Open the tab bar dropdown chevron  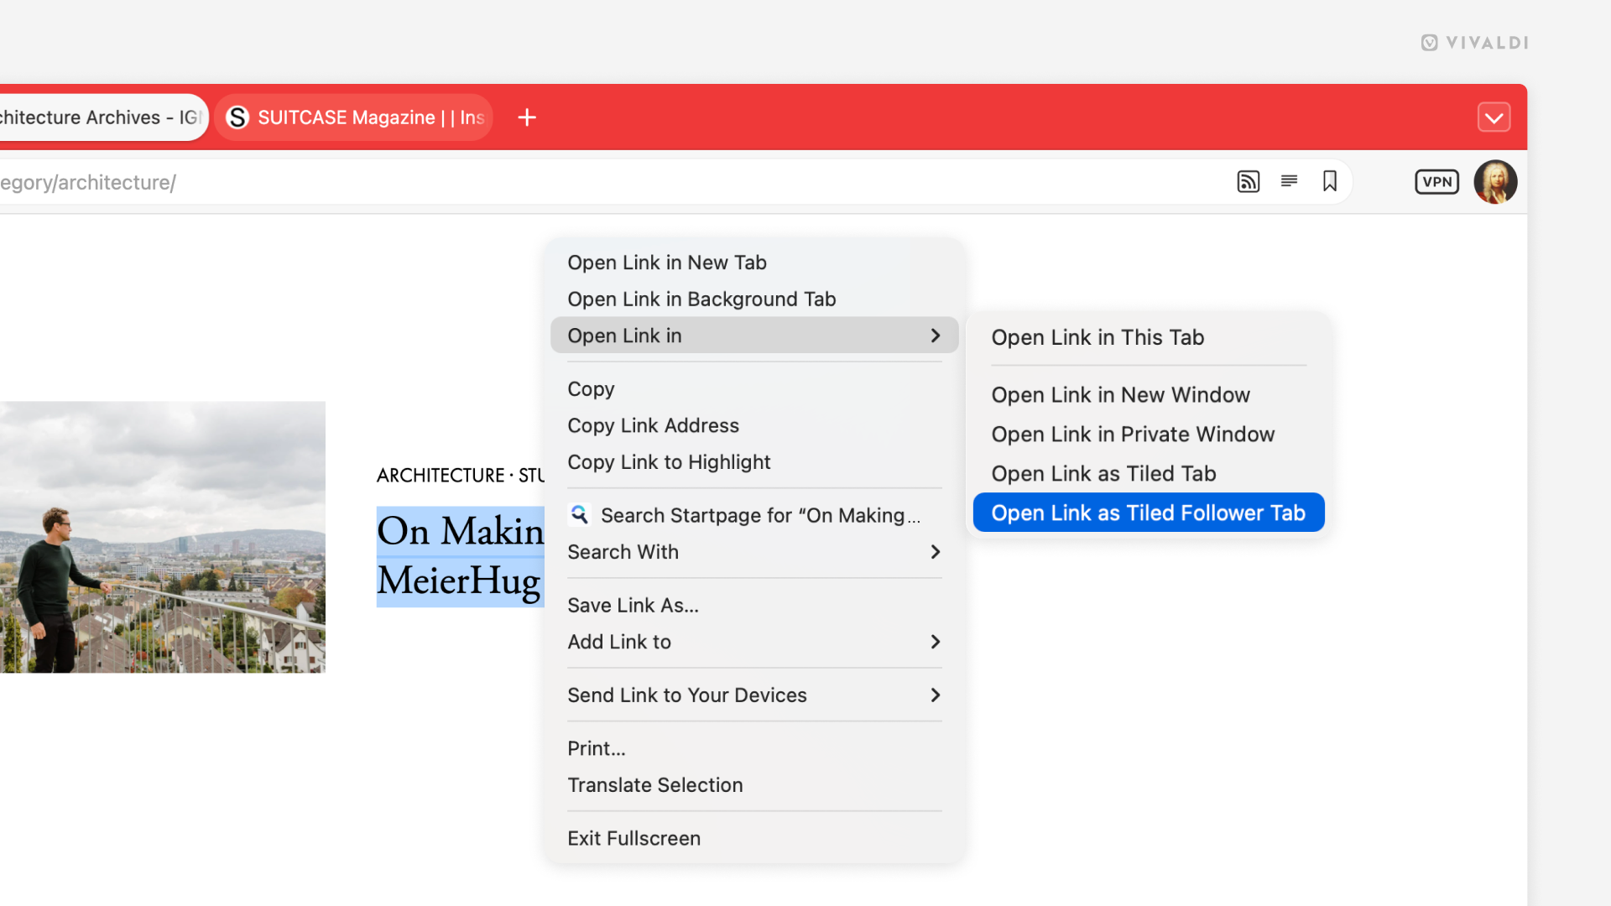[x=1494, y=117]
